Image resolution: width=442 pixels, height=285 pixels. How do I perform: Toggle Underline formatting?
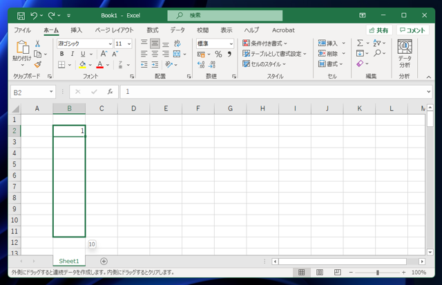pyautogui.click(x=83, y=54)
